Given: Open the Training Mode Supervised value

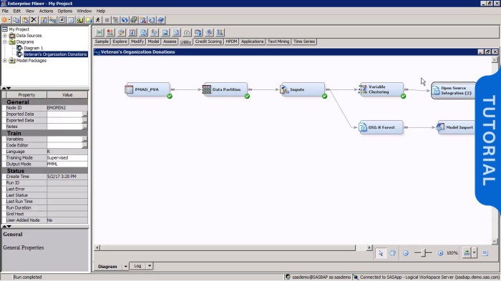Looking at the screenshot, I should pos(67,158).
